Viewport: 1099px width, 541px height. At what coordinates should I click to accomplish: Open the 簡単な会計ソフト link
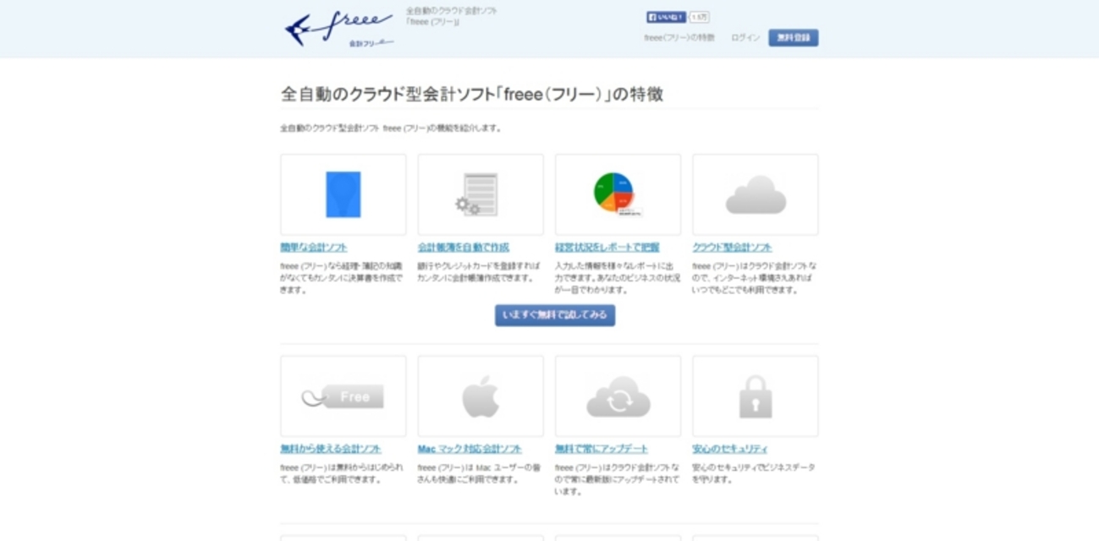click(x=314, y=248)
